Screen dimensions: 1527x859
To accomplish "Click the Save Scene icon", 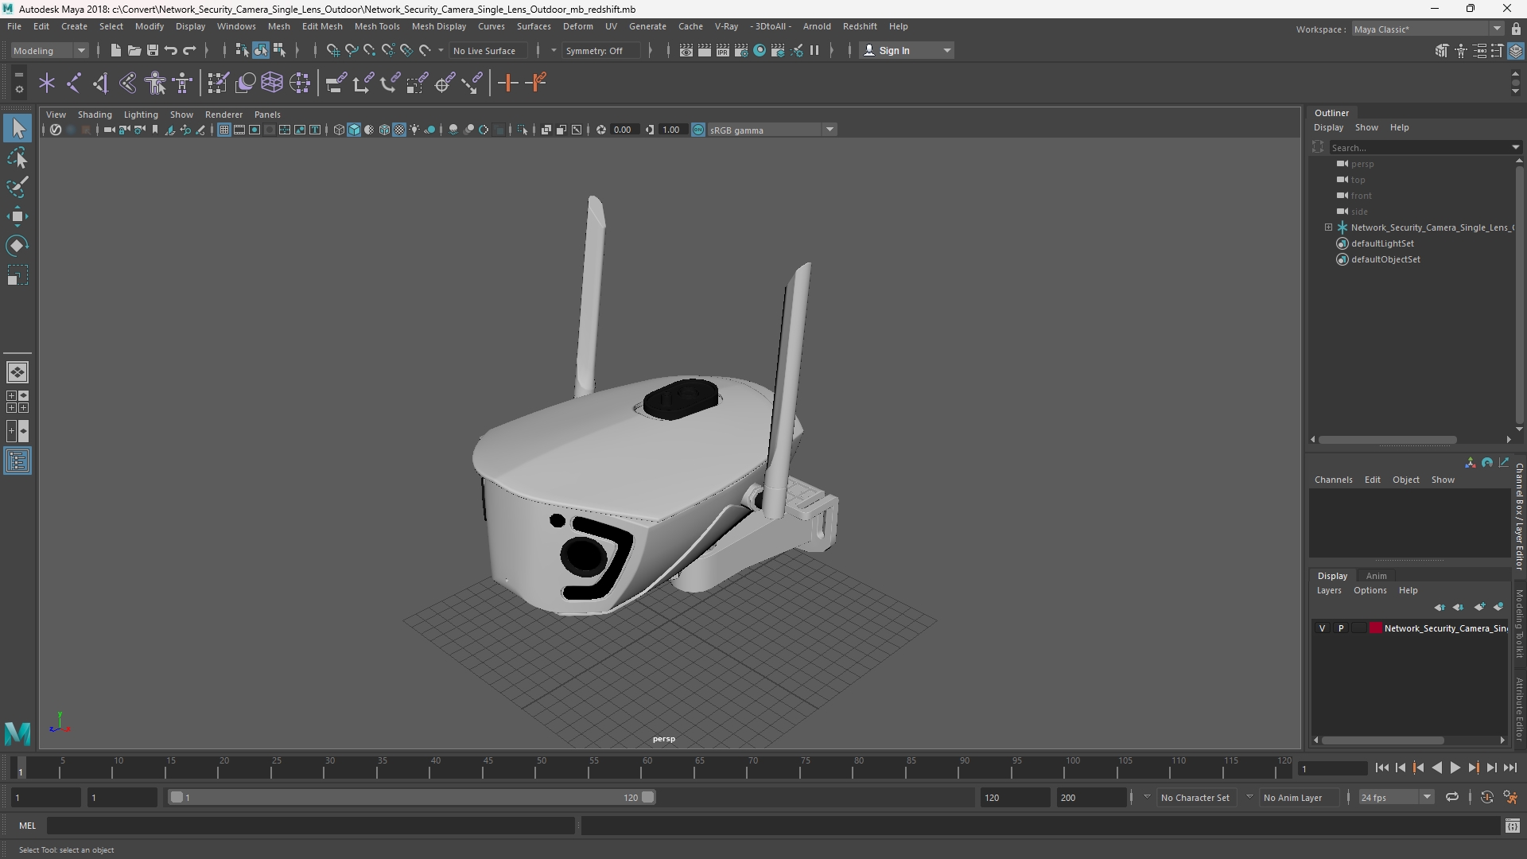I will [x=152, y=50].
